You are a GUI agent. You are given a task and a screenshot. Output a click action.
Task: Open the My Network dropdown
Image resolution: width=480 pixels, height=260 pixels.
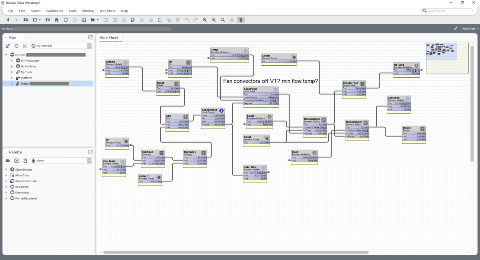89,46
